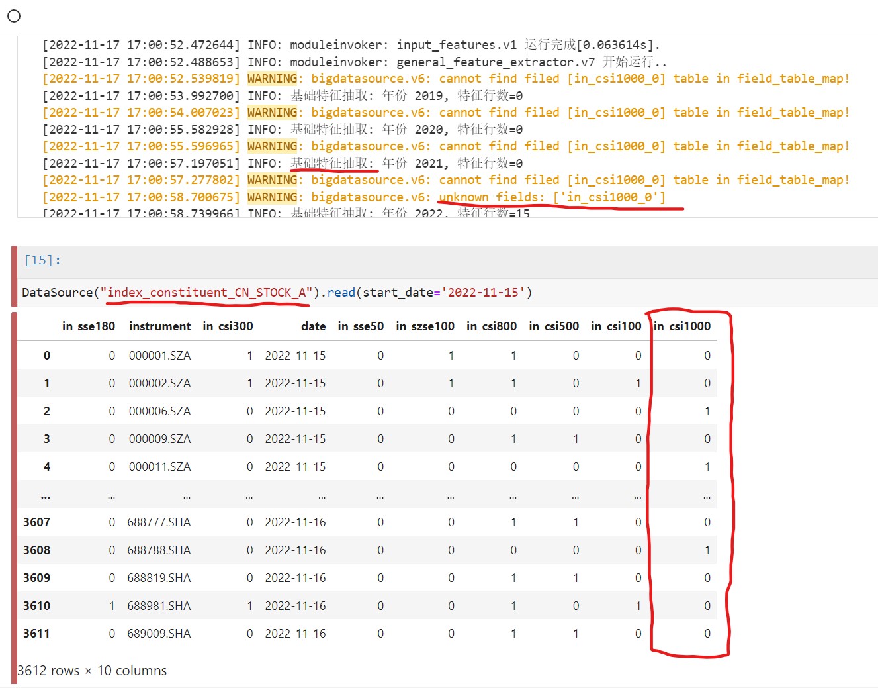878x688 pixels.
Task: Click the log line '年份 2019, 特征行数=0'
Action: [283, 95]
